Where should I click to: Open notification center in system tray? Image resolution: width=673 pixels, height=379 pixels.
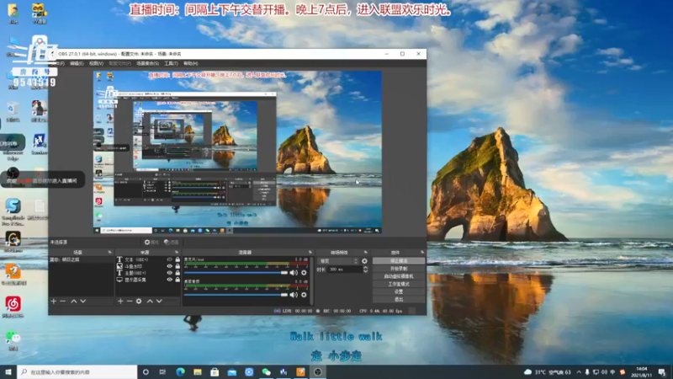[662, 372]
